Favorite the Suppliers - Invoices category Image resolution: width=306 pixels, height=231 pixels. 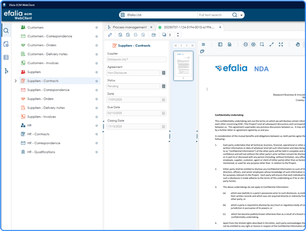97,117
